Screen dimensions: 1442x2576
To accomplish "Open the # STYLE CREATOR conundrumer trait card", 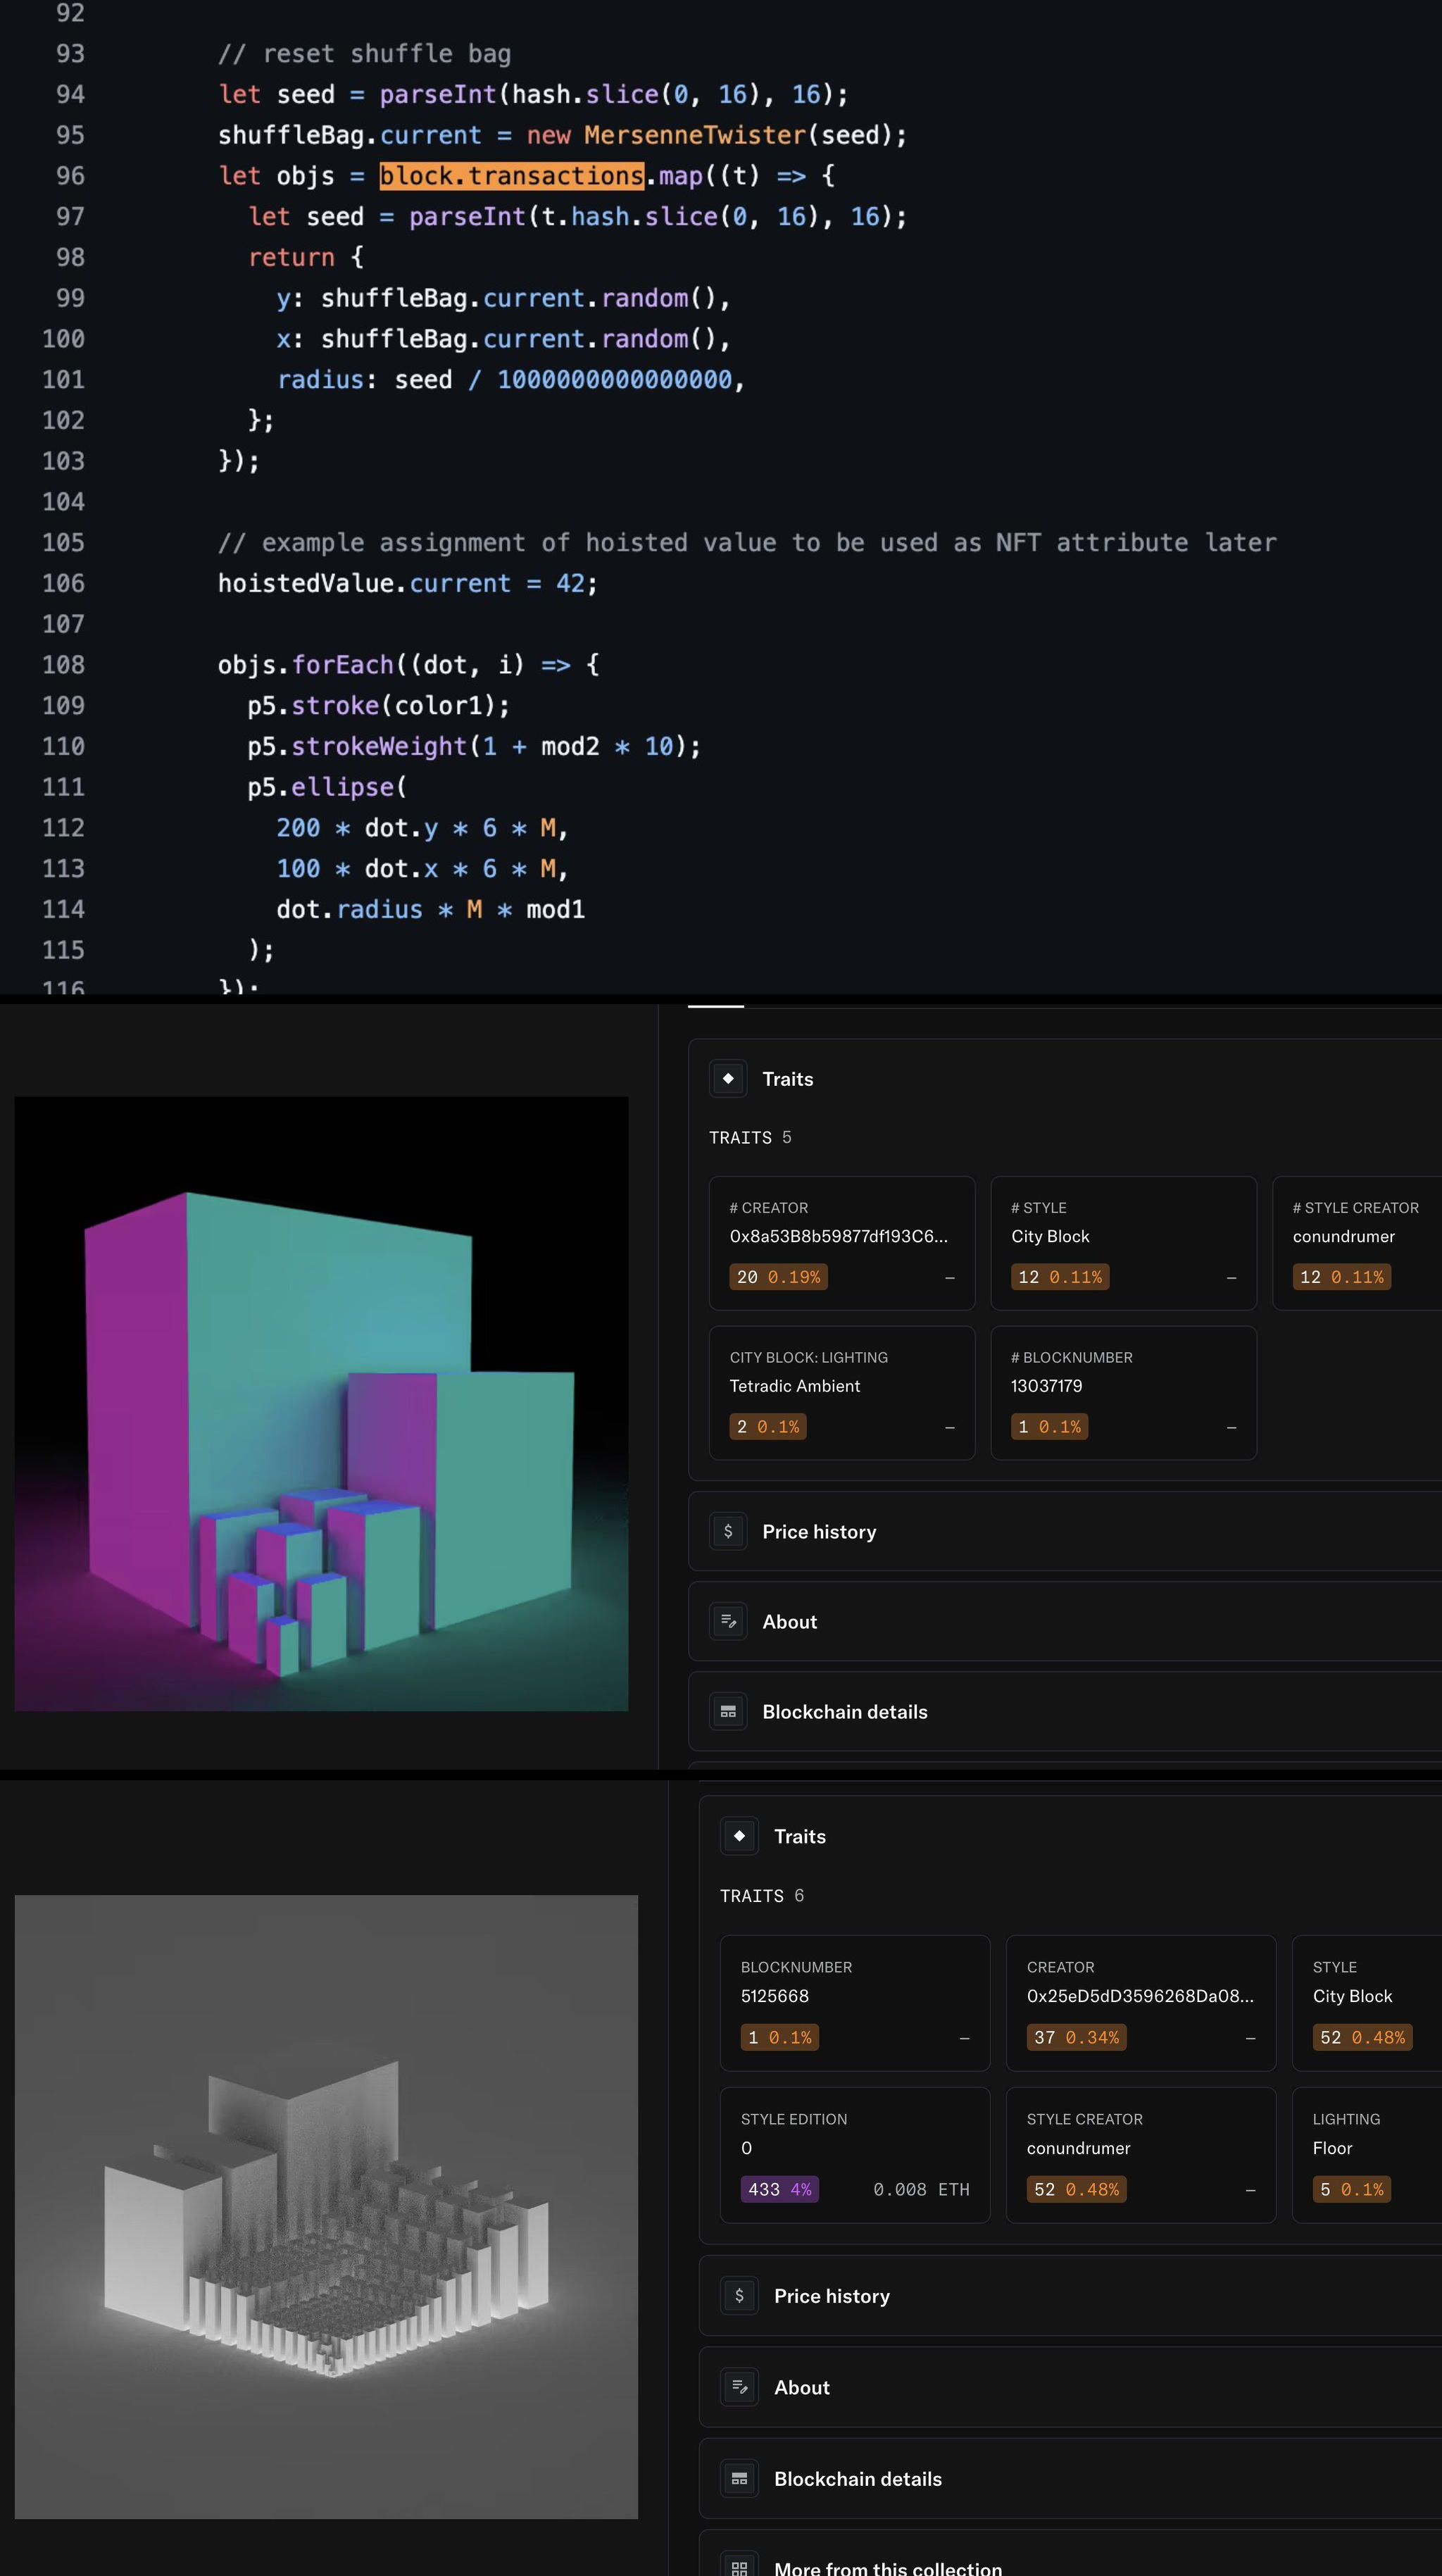I will [x=1357, y=1243].
